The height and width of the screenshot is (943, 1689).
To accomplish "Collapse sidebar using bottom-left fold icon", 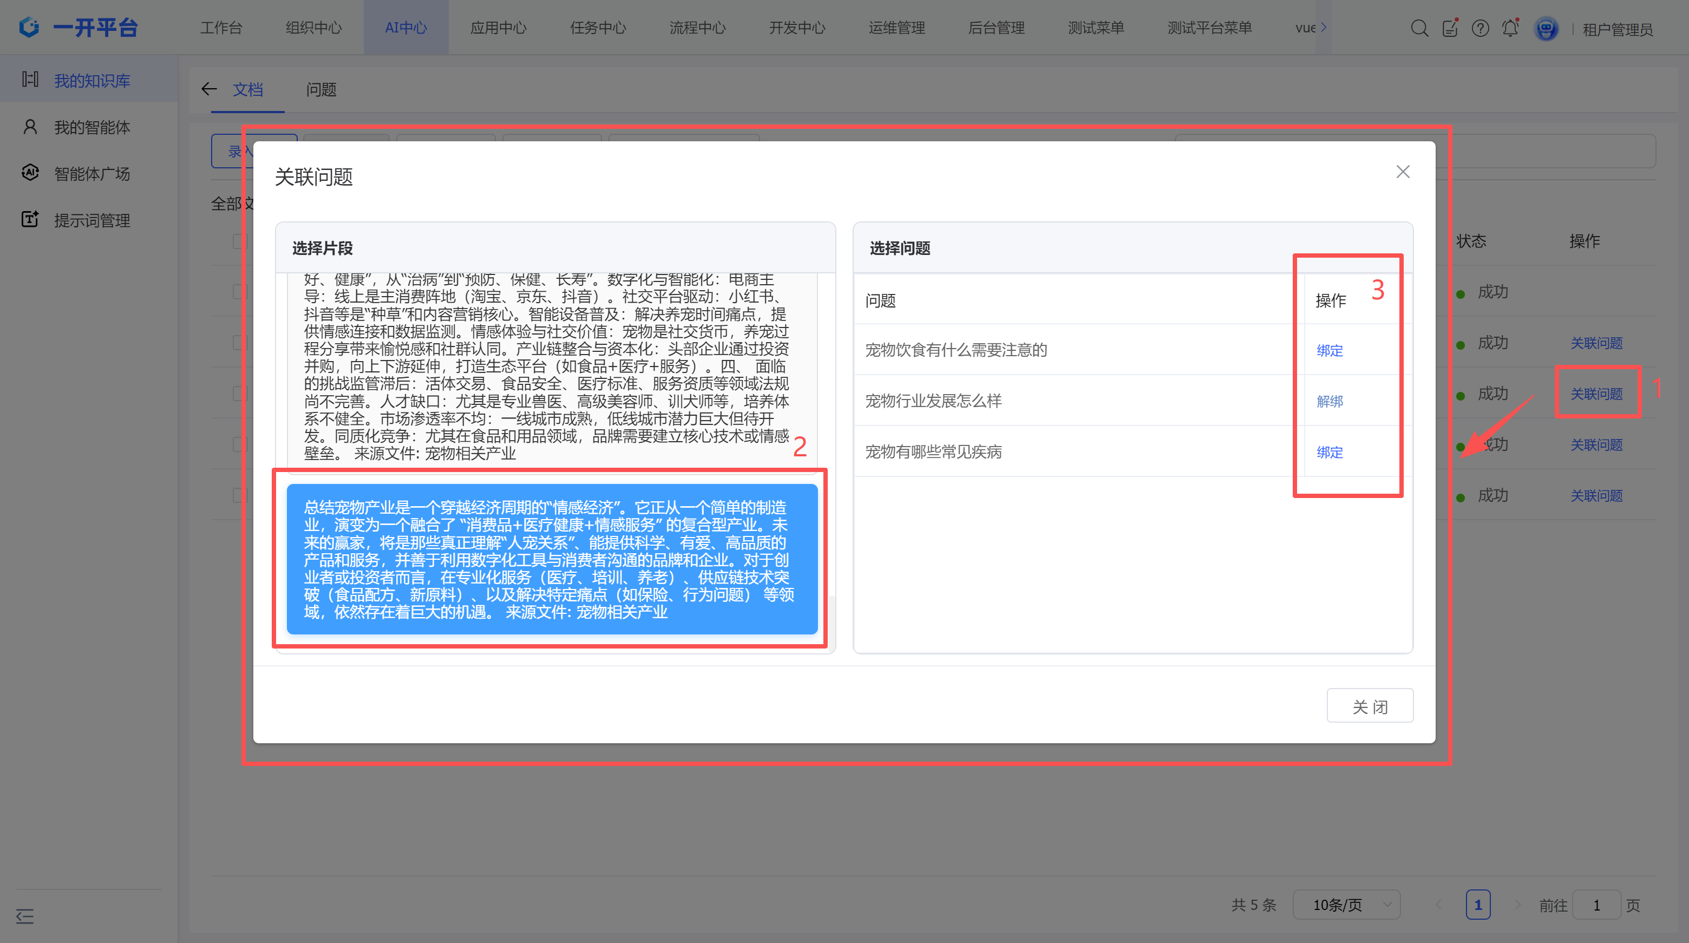I will (x=25, y=916).
